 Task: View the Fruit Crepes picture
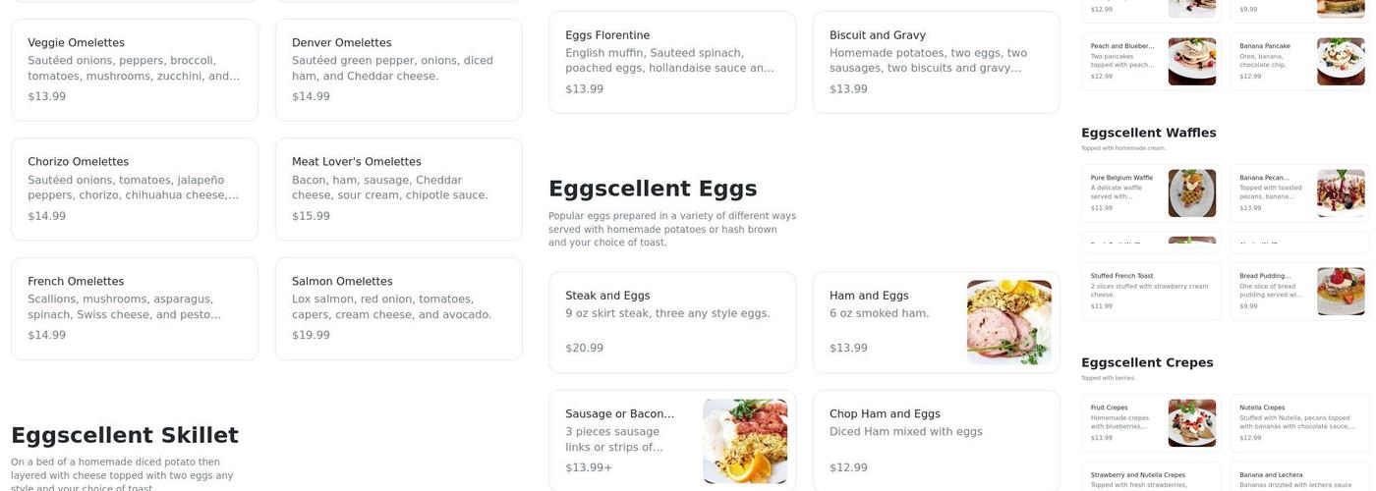(1191, 423)
